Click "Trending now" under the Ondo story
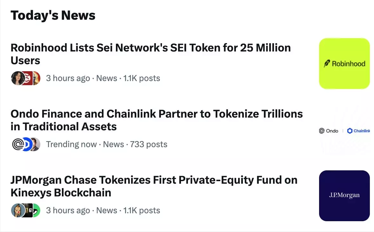 pos(71,144)
